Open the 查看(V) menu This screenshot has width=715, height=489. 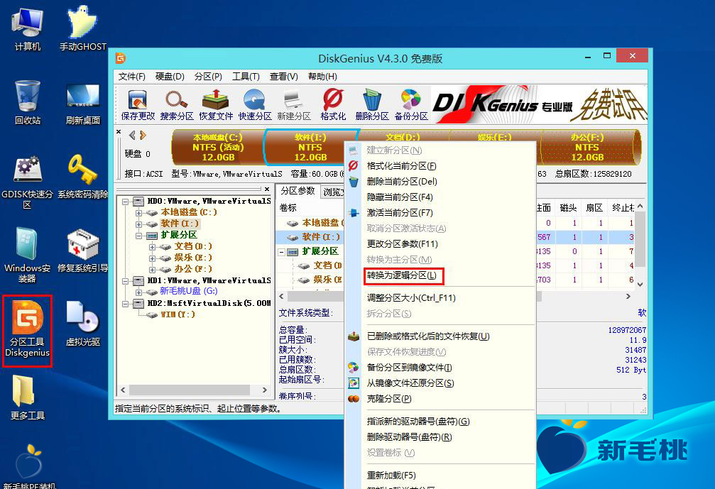click(283, 77)
